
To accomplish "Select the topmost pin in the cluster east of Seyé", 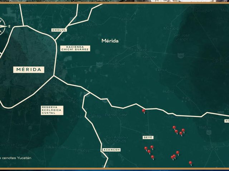I will click(x=174, y=128).
